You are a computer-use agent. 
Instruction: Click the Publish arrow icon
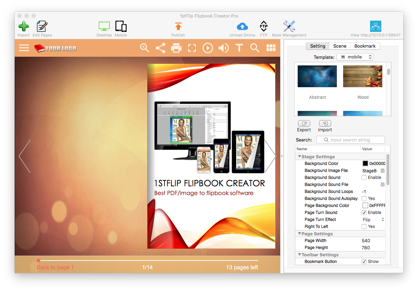coord(178,26)
